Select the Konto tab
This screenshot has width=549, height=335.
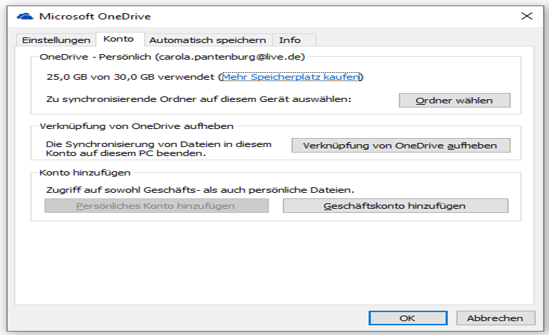(119, 39)
